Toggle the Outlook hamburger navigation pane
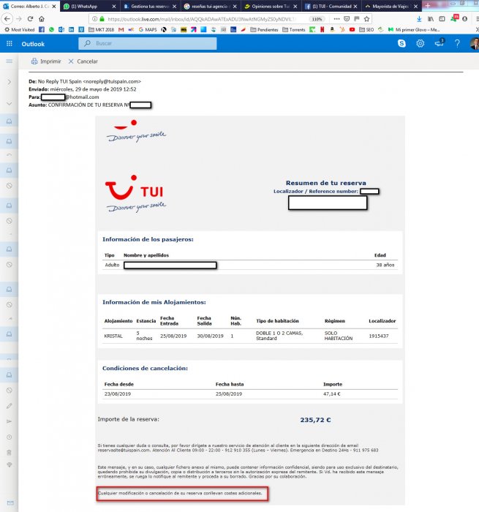 (x=10, y=61)
